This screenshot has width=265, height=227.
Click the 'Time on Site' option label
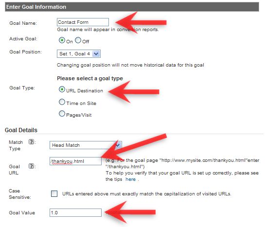[x=81, y=103]
